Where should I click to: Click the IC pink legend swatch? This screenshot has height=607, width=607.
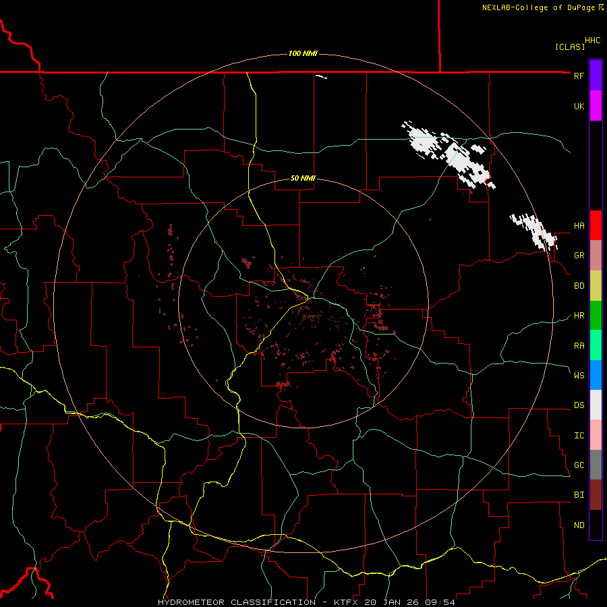tap(596, 435)
